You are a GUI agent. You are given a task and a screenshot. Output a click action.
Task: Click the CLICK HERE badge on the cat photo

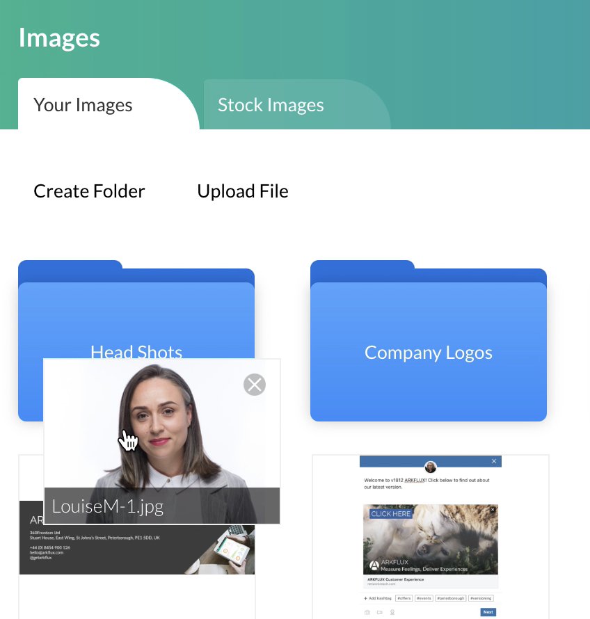pyautogui.click(x=391, y=513)
